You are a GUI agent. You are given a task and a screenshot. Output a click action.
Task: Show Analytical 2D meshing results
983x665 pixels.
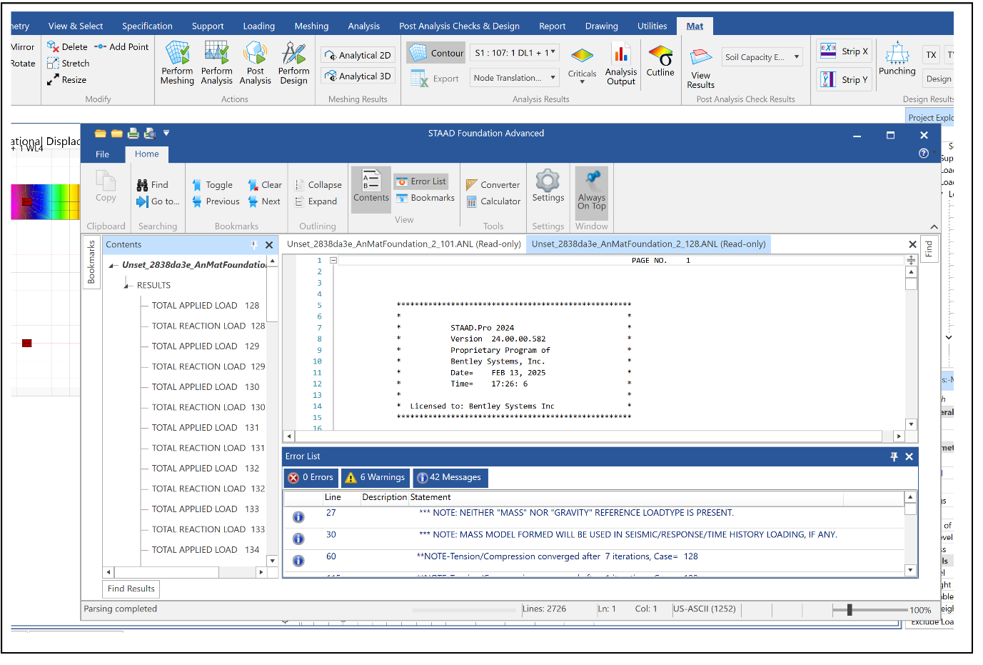(358, 55)
